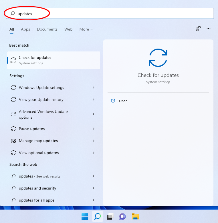Screen dimensions: 218x223
Task: Click large sync icon in preview pane
Action: click(x=158, y=58)
